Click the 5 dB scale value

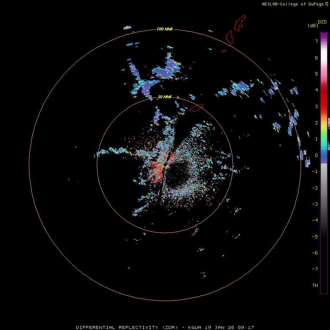(316, 74)
